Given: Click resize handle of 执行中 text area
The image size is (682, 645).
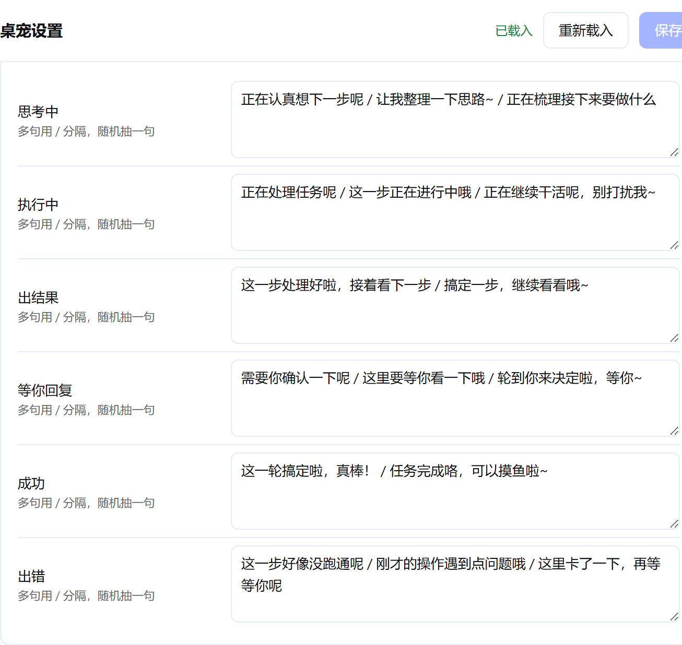Looking at the screenshot, I should tap(674, 245).
